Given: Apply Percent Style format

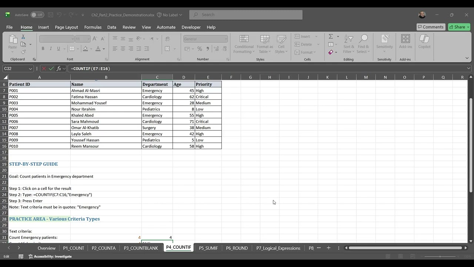Looking at the screenshot, I should pos(200,49).
